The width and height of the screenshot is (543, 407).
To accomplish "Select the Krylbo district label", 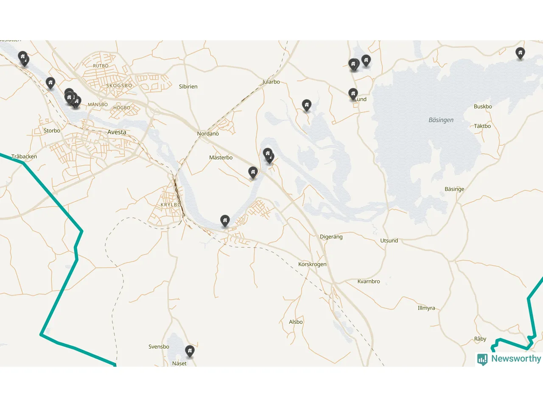I will point(171,205).
